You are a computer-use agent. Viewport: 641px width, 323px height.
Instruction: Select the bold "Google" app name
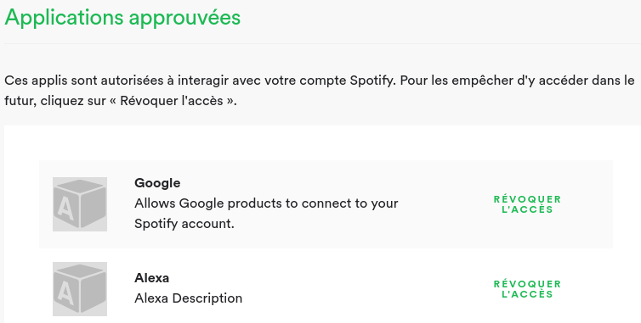[157, 183]
